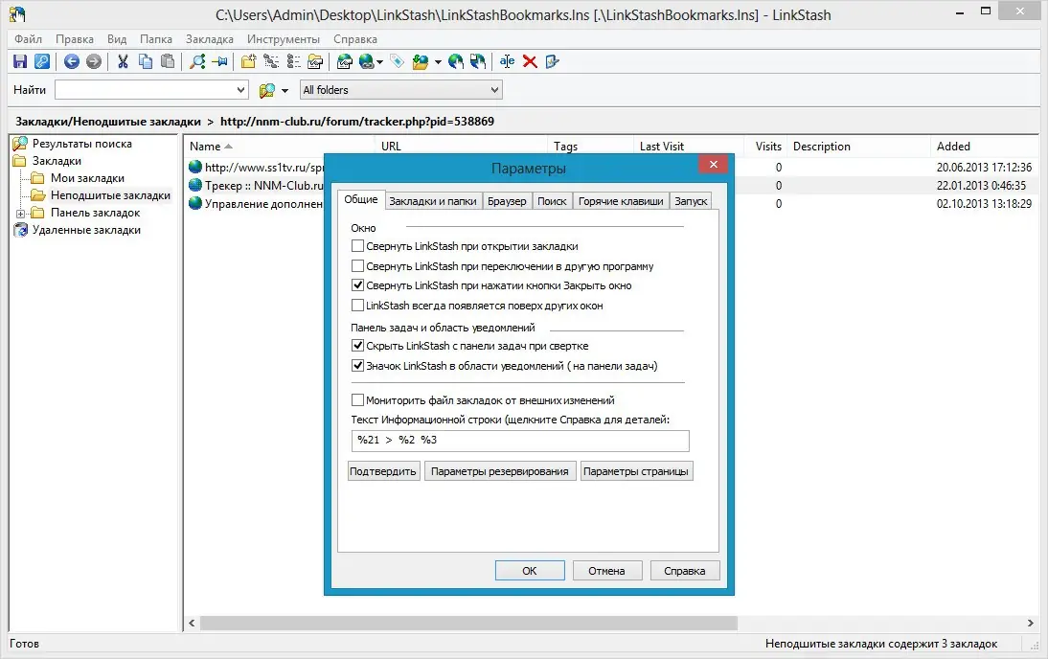Uncheck Свернуть LinkStash при нажатии кнопки Закрыть окно

(357, 285)
